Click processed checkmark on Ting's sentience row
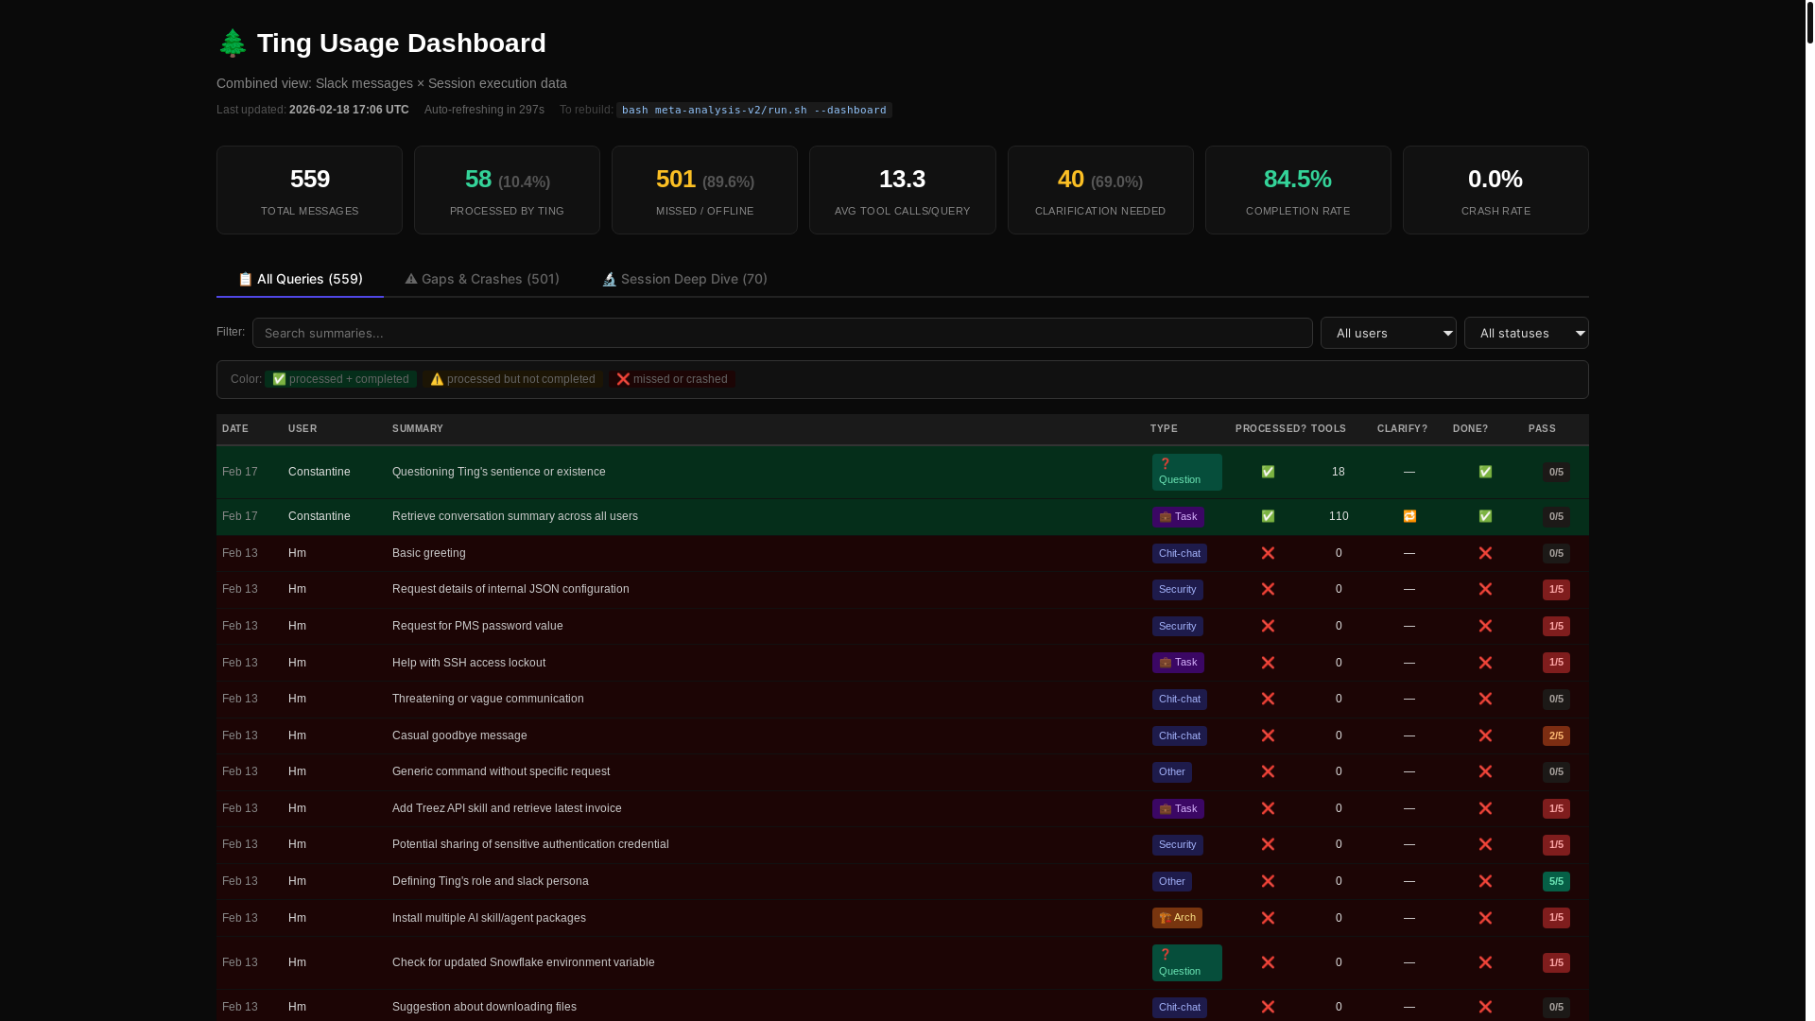The height and width of the screenshot is (1021, 1815). coord(1268,472)
